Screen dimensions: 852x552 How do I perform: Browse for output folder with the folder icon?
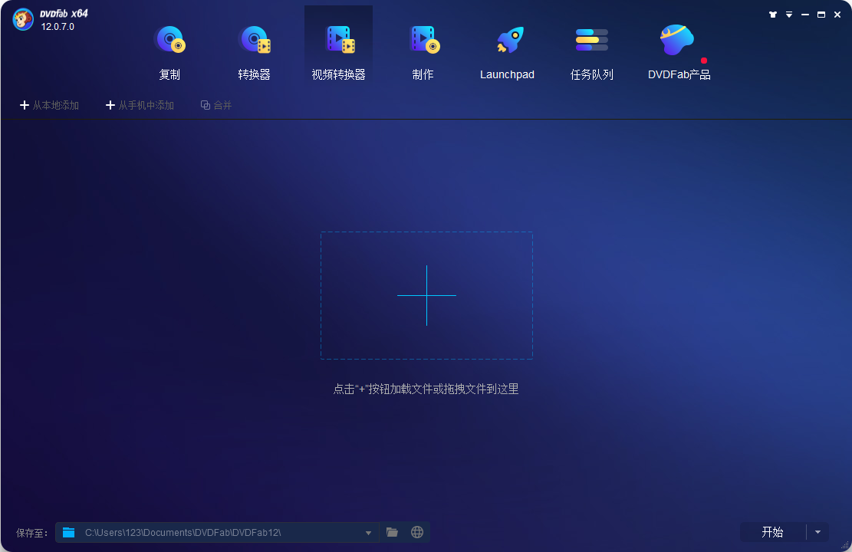tap(392, 532)
